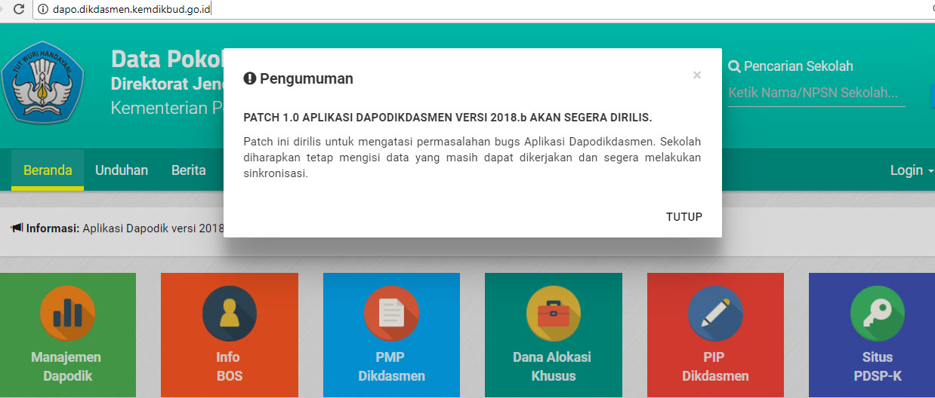Viewport: 935px width, 398px height.
Task: Click the browser reload icon
Action: 19,9
